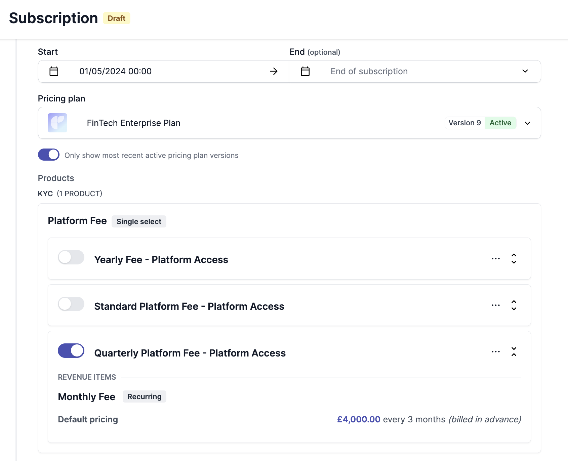This screenshot has height=461, width=568.
Task: Click the £4,000.00 default pricing link
Action: point(358,419)
